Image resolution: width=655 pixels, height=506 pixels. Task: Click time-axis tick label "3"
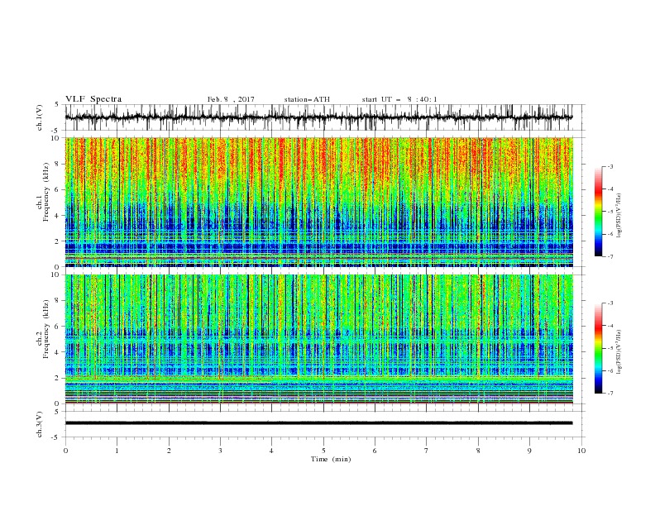coord(220,451)
